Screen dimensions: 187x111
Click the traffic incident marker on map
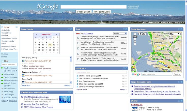click(x=168, y=67)
